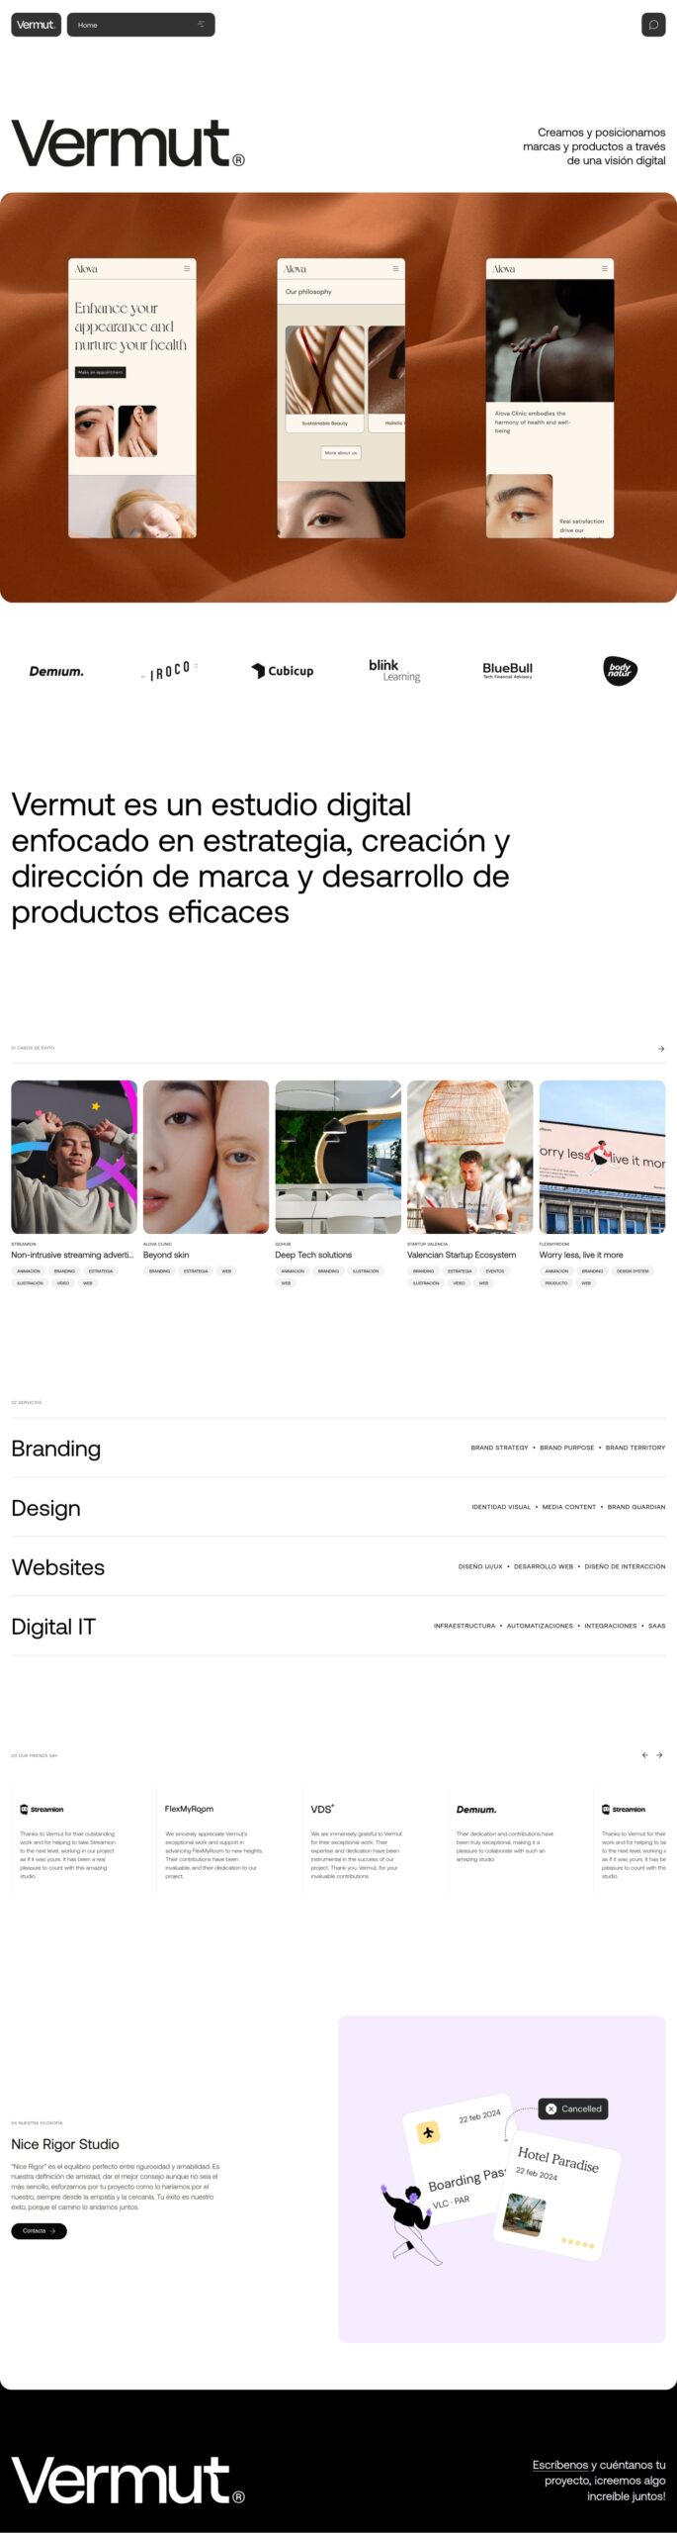Show previous testimonial with left arrow
This screenshot has width=677, height=2533.
pos(645,1755)
